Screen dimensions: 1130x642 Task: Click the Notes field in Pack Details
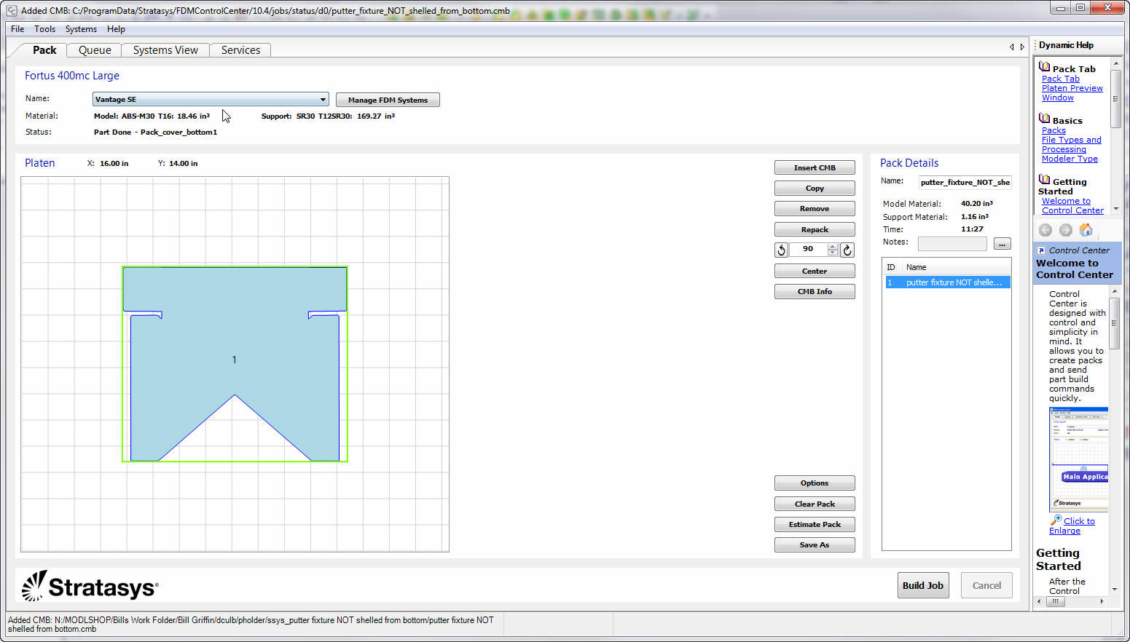click(952, 244)
